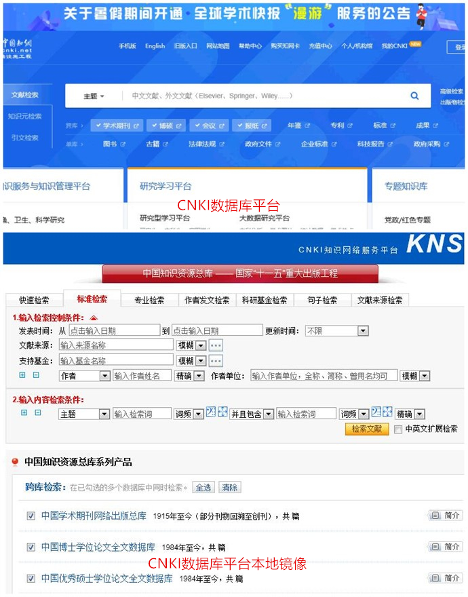Click the 检索文献 button

367,429
